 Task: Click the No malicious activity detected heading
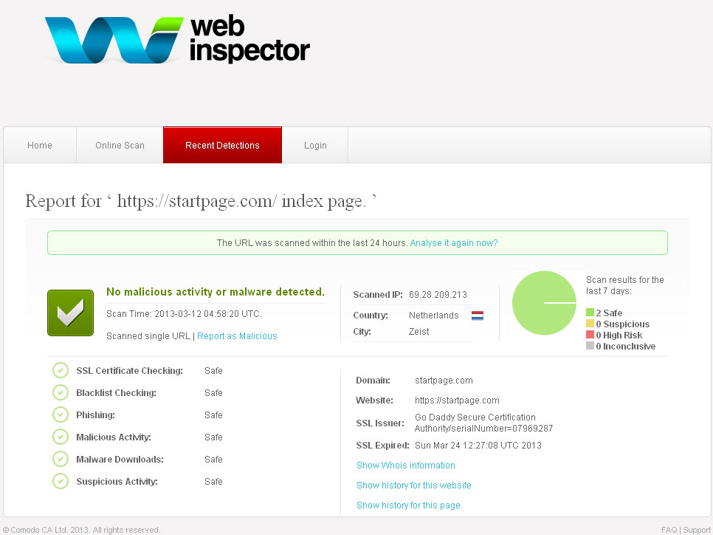216,292
